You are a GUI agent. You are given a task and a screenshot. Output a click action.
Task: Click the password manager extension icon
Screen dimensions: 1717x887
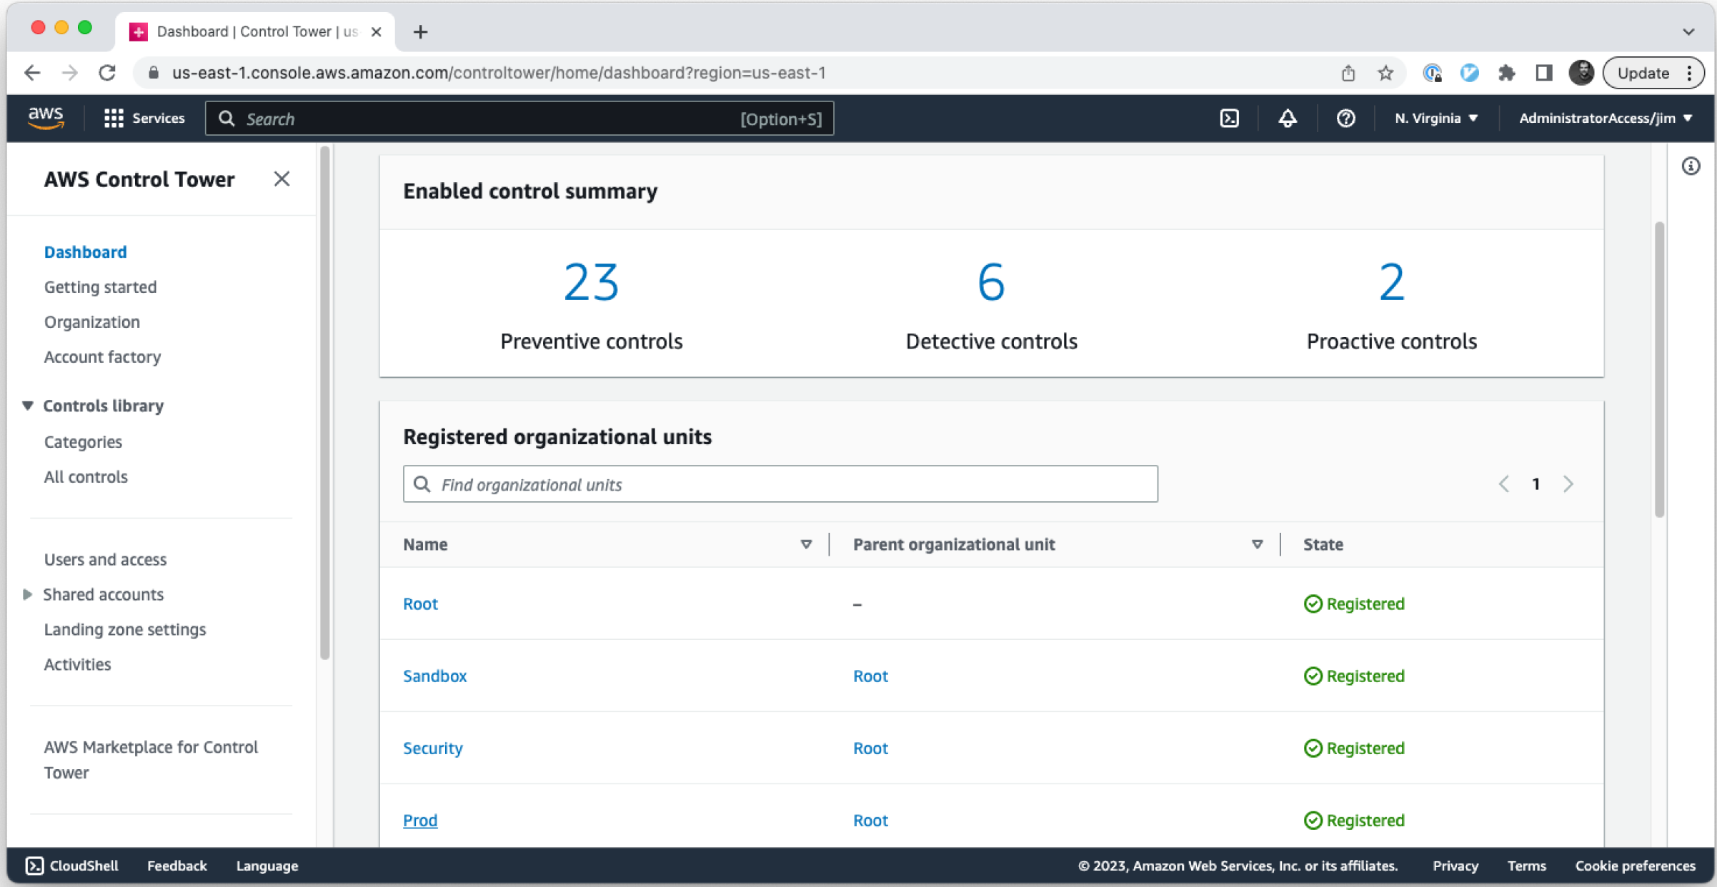point(1432,73)
